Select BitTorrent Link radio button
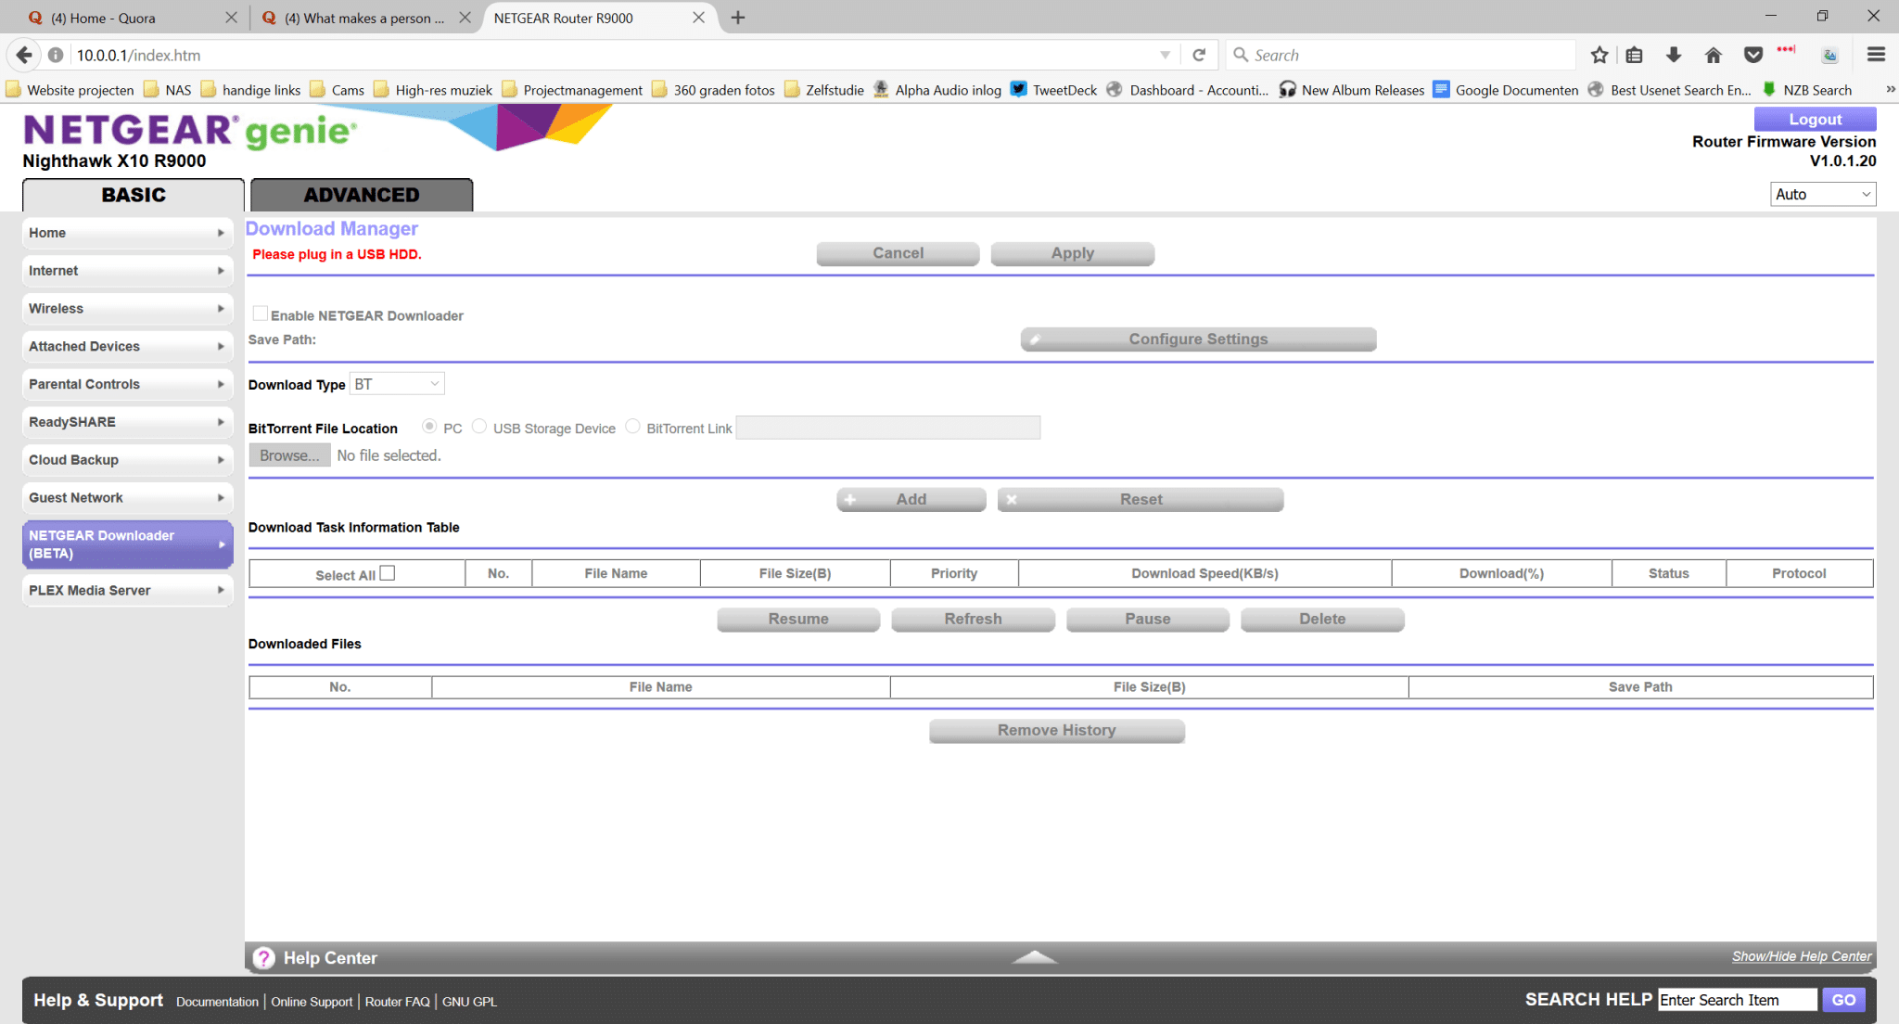1899x1024 pixels. pos(632,427)
